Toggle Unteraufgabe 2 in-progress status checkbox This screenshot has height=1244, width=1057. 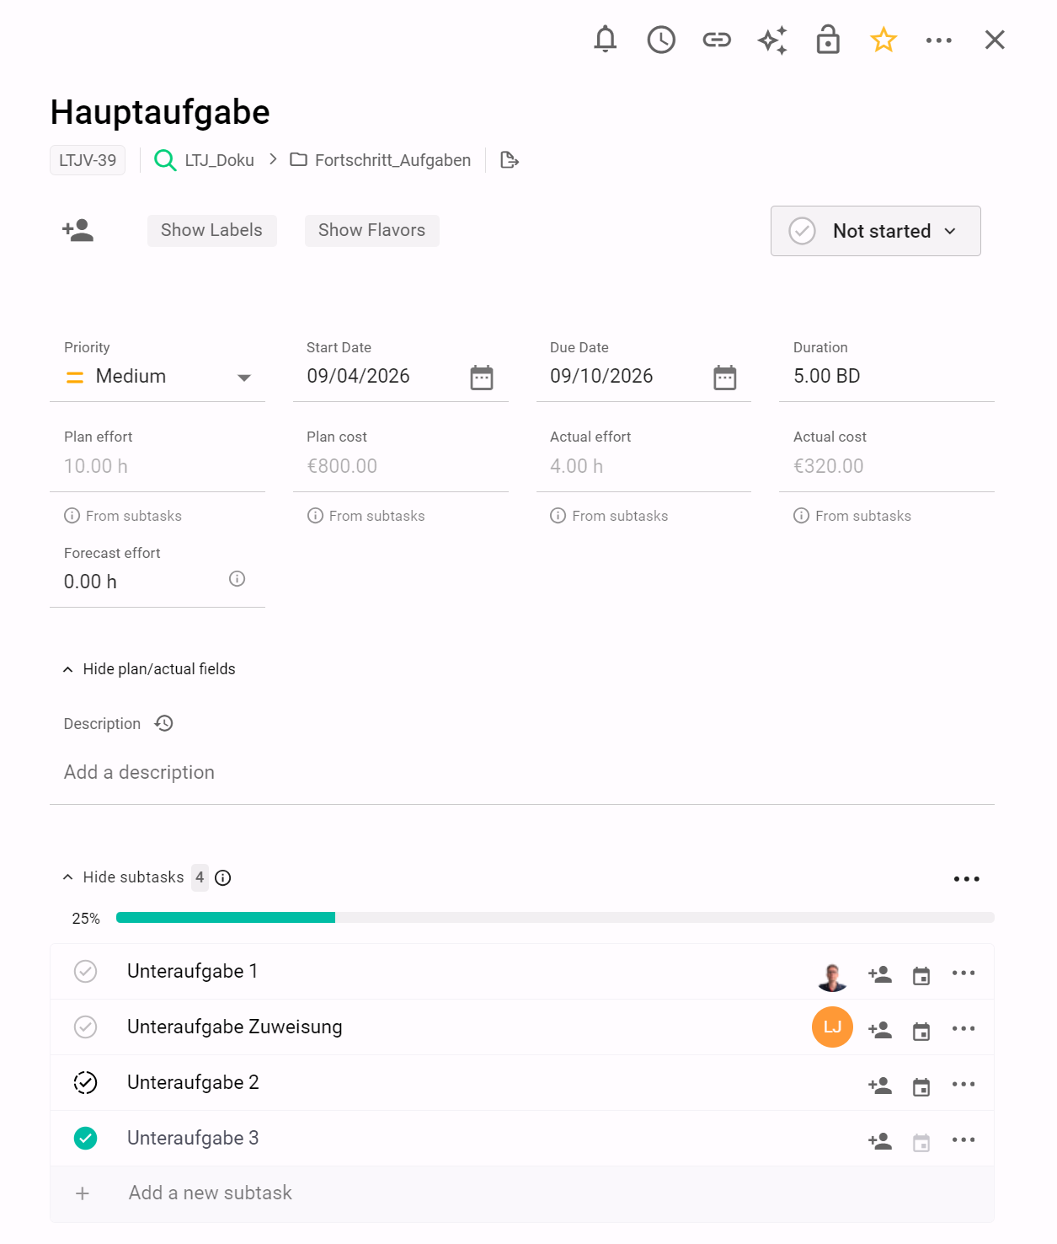tap(86, 1083)
